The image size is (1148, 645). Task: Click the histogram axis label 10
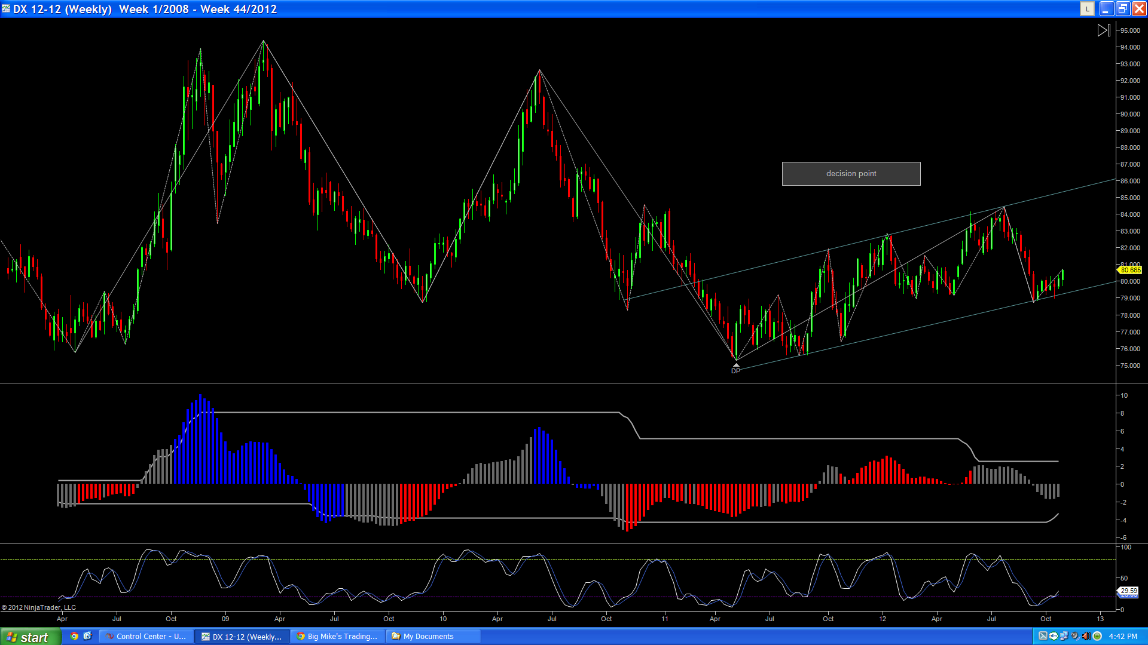(1124, 395)
